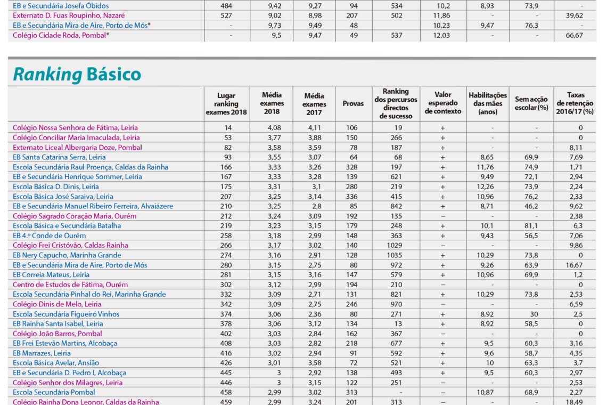Click 'Colégio Conciliar Maria Imaculada, Leiria'

tap(76, 137)
